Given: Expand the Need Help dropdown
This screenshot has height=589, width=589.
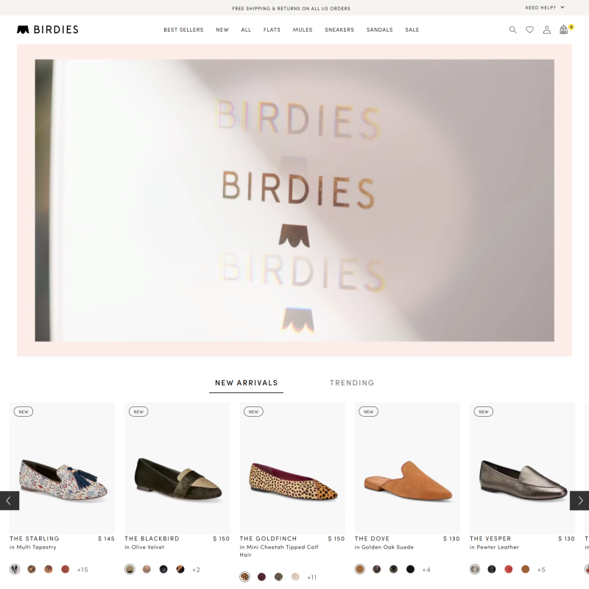Looking at the screenshot, I should click(x=545, y=7).
